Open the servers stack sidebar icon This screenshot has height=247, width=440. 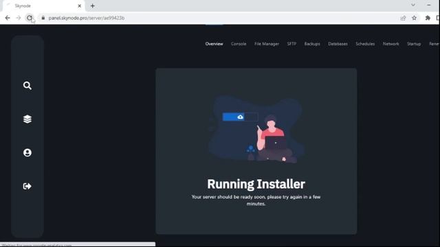tap(27, 119)
